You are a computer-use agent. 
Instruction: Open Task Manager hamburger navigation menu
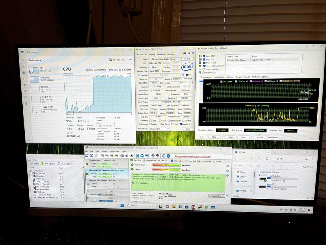coord(23,60)
